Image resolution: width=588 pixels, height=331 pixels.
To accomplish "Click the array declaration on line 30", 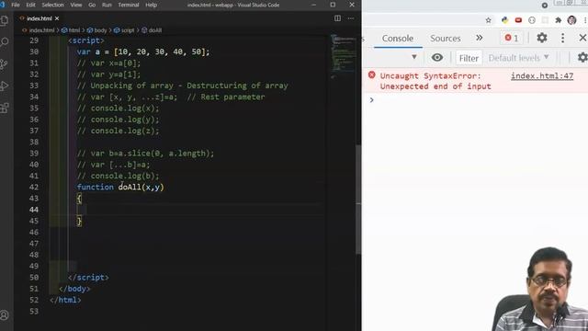I will click(x=143, y=51).
